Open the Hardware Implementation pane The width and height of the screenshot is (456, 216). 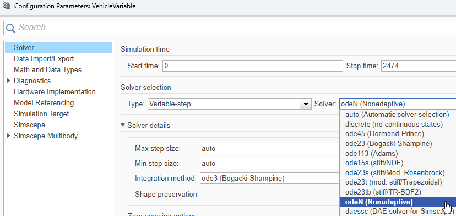[x=55, y=91]
